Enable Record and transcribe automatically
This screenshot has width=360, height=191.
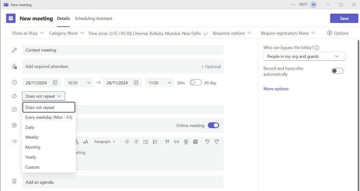pyautogui.click(x=337, y=71)
